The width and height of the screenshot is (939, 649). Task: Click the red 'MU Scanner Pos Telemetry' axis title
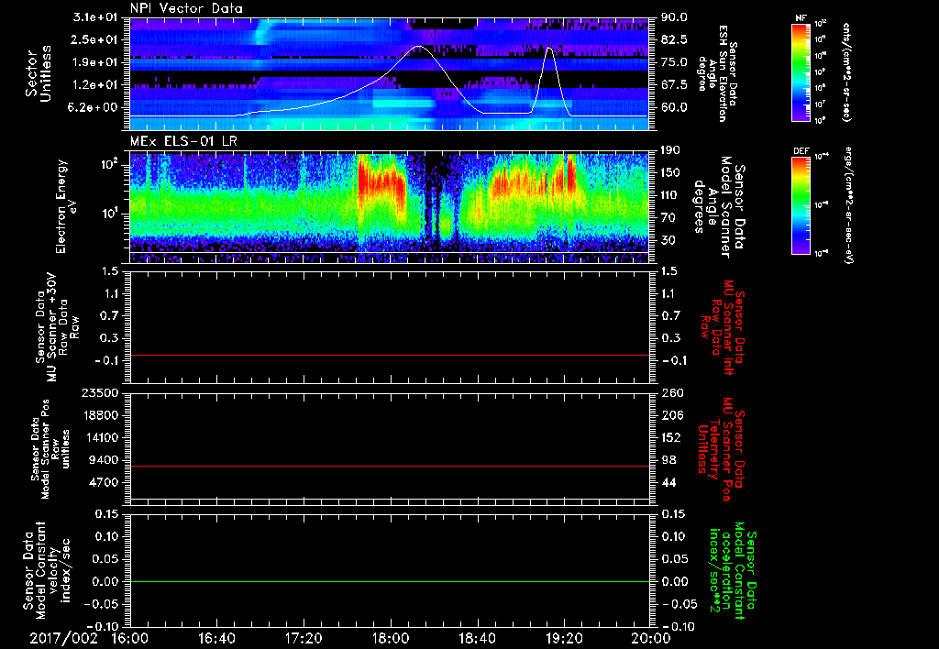click(x=721, y=448)
